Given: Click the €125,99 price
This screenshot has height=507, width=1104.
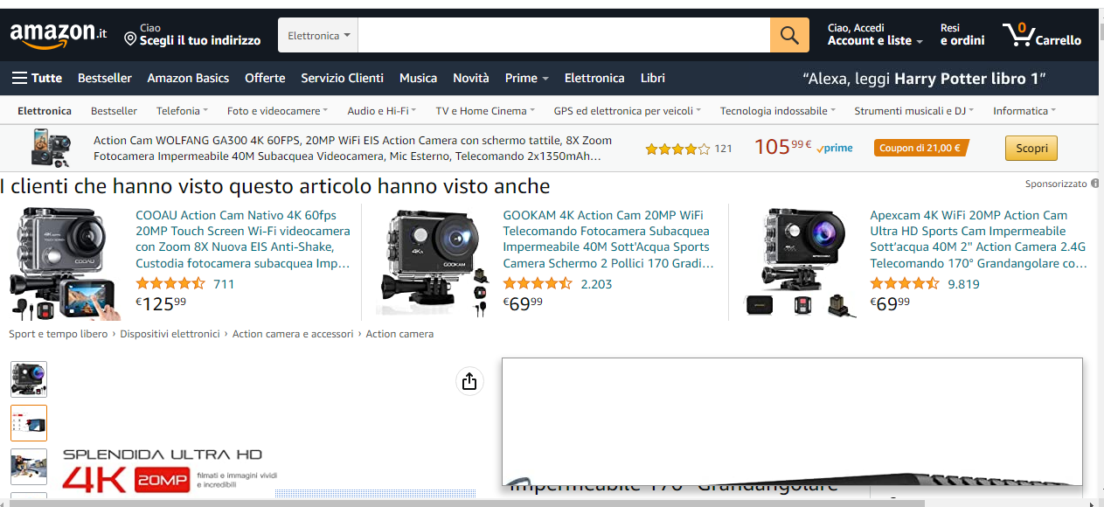Looking at the screenshot, I should pyautogui.click(x=162, y=303).
